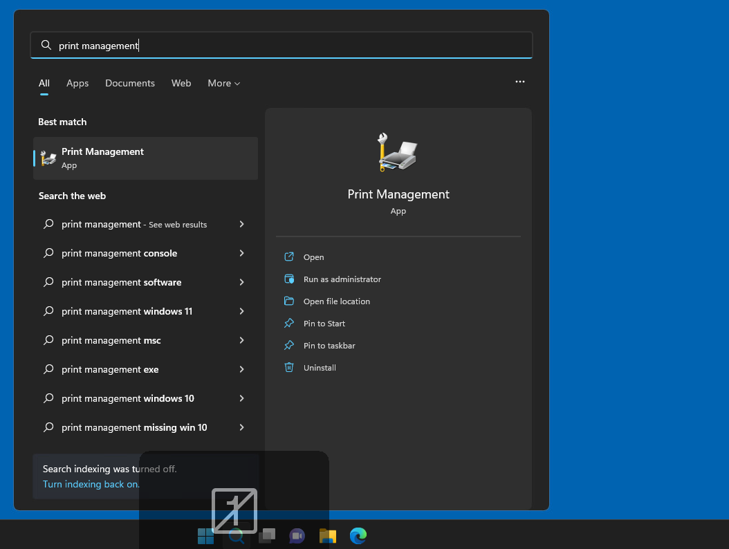Viewport: 729px width, 549px height.
Task: Click search icon beside 'print management msc'
Action: tap(48, 340)
